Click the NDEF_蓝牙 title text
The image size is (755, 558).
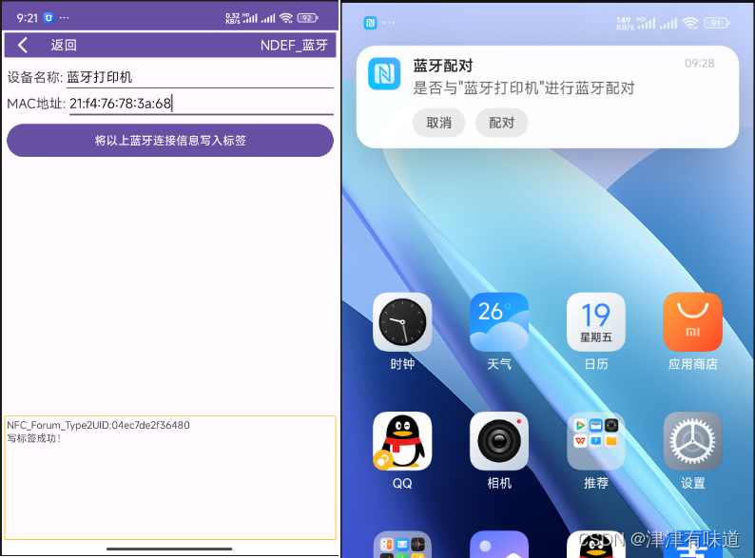pos(294,46)
